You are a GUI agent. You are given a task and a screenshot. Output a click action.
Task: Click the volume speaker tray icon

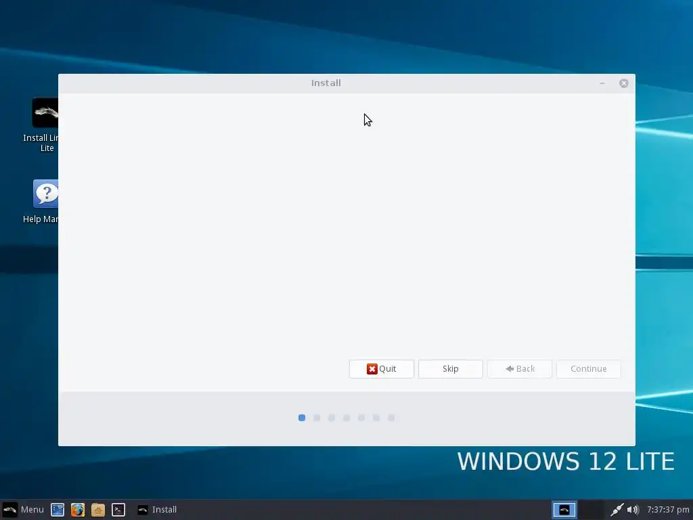pos(633,510)
